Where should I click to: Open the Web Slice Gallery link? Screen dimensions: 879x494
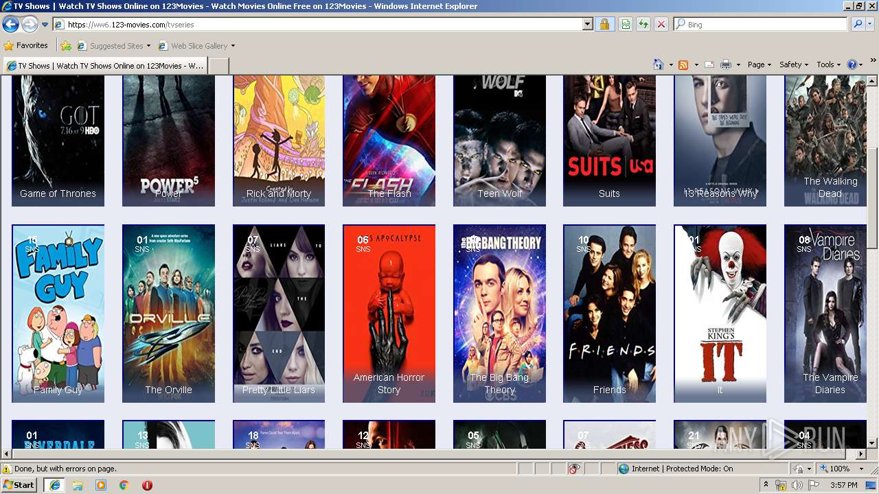pos(196,46)
